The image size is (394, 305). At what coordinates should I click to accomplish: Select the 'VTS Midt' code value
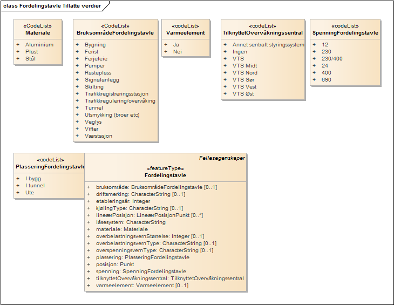[245, 66]
